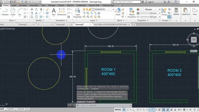Toggle ortho mode in status bar
Image resolution: width=199 pixels, height=112 pixels.
134,110
